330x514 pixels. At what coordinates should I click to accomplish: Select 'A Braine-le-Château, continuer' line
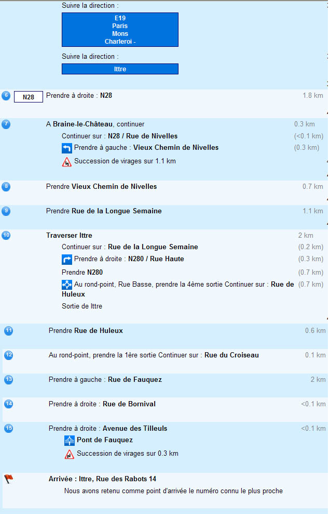[x=95, y=124]
